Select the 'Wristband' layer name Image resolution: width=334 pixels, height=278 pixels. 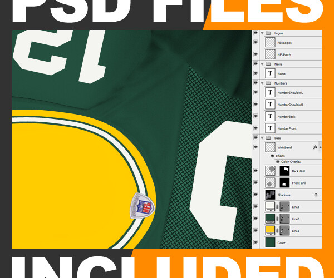tap(284, 147)
